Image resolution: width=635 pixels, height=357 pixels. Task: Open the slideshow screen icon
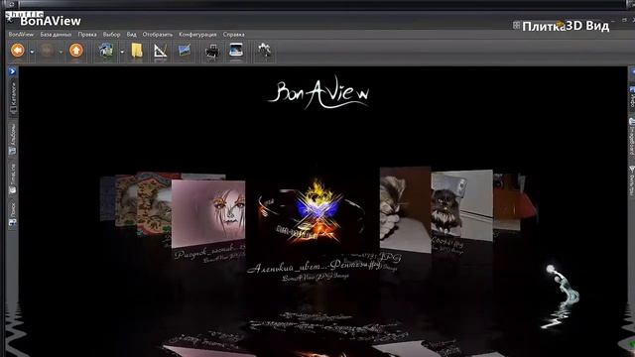tap(236, 51)
